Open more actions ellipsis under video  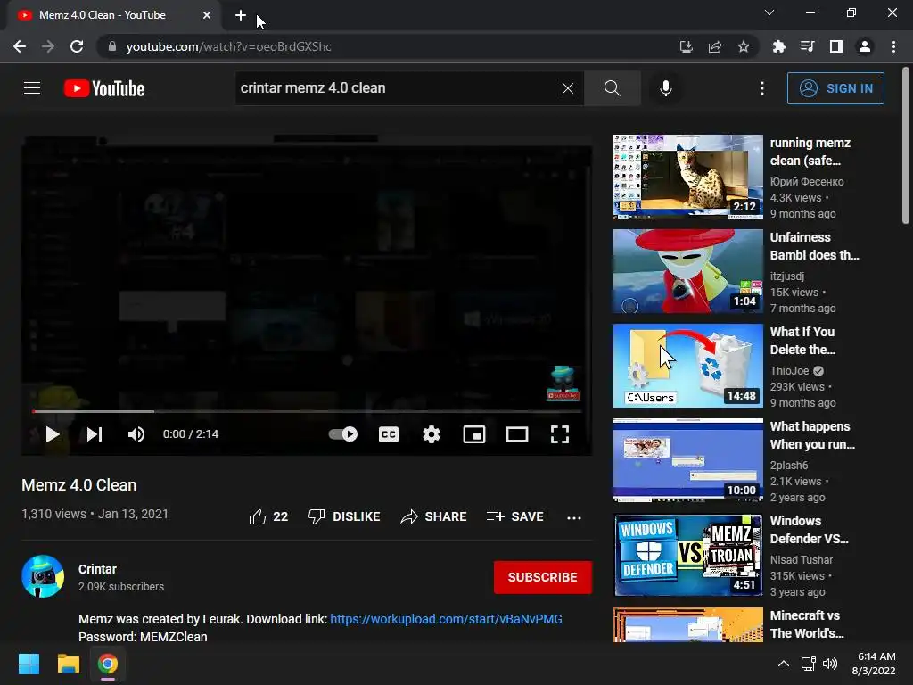574,517
